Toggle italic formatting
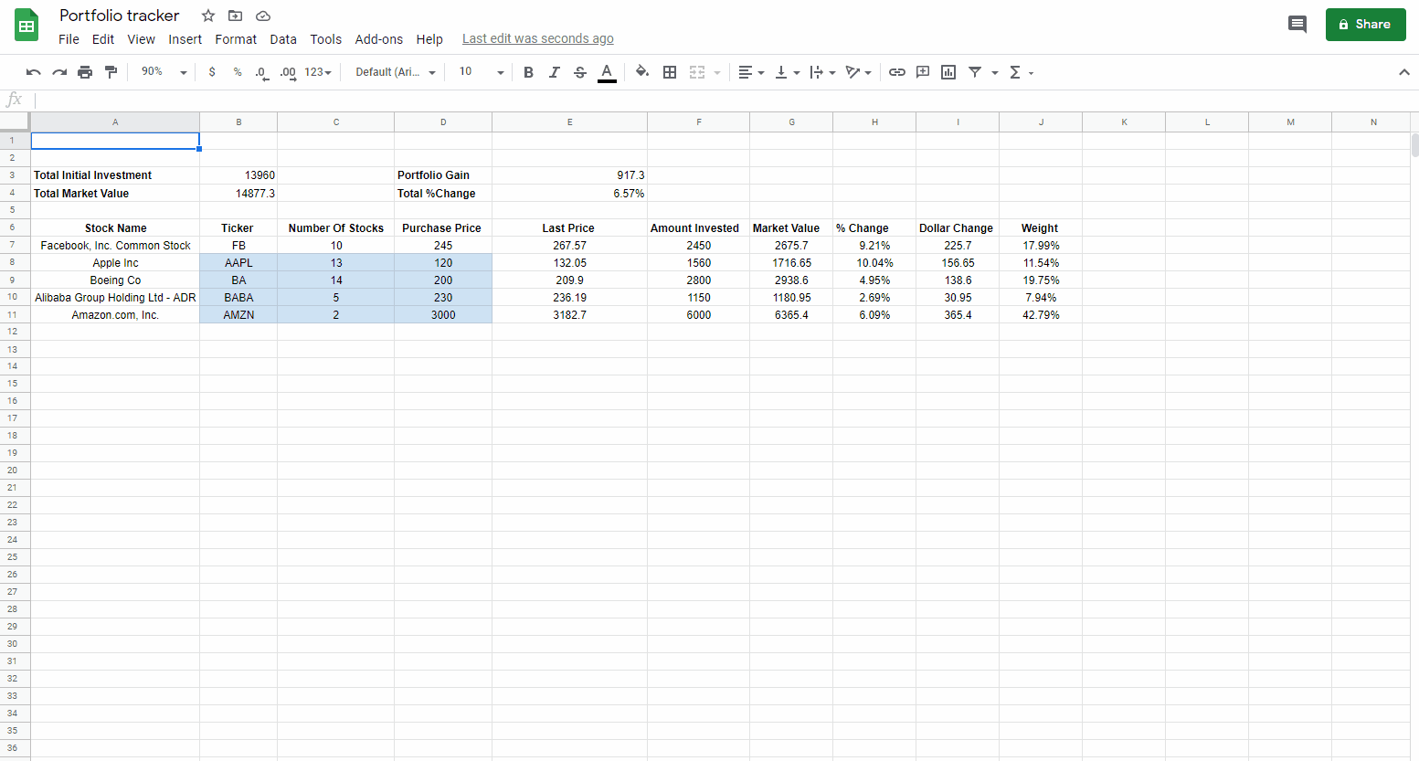Screen dimensions: 1419x761 554,72
